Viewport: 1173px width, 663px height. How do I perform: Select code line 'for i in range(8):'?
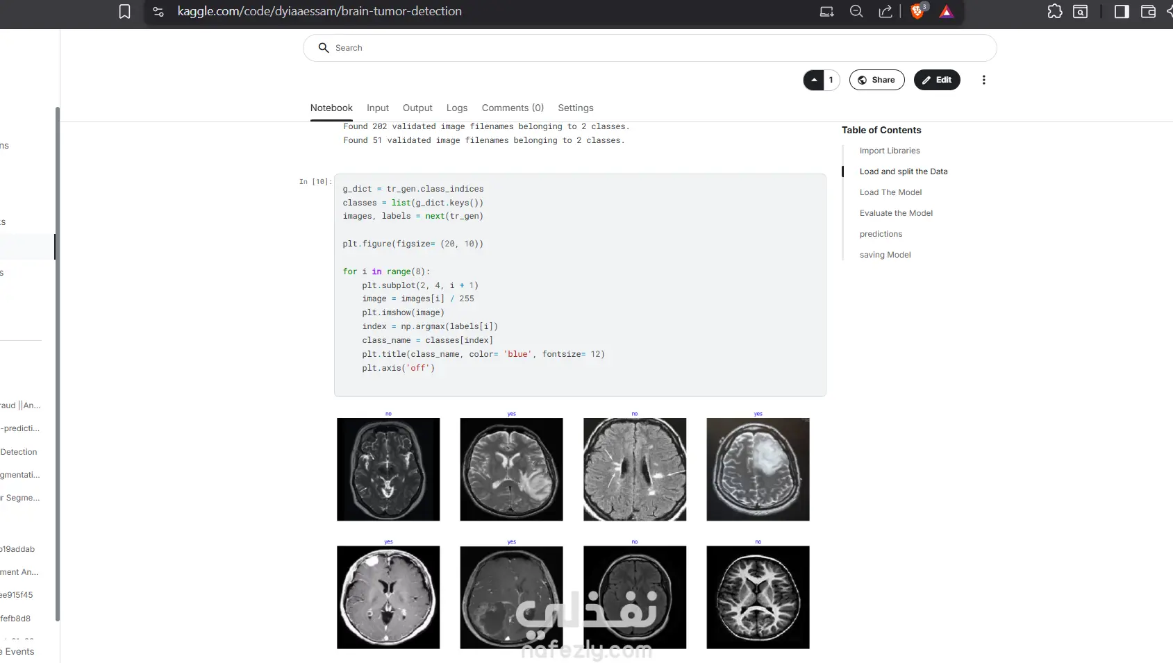[x=386, y=271]
